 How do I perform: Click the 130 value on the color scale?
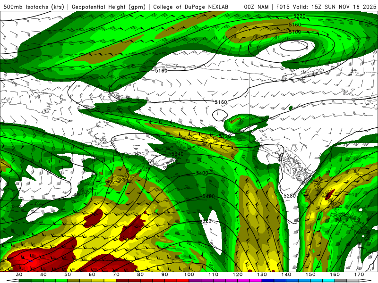262,275
